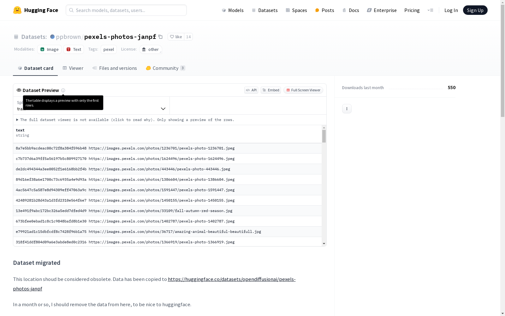Click the Hugging Face logo icon

point(17,10)
